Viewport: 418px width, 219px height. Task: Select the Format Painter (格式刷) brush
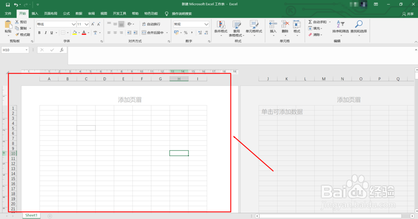(x=17, y=35)
